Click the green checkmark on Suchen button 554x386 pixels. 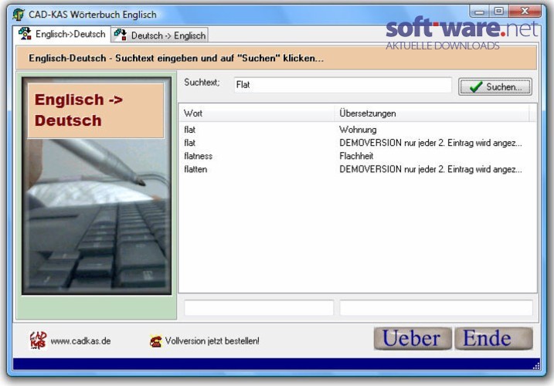pos(476,86)
